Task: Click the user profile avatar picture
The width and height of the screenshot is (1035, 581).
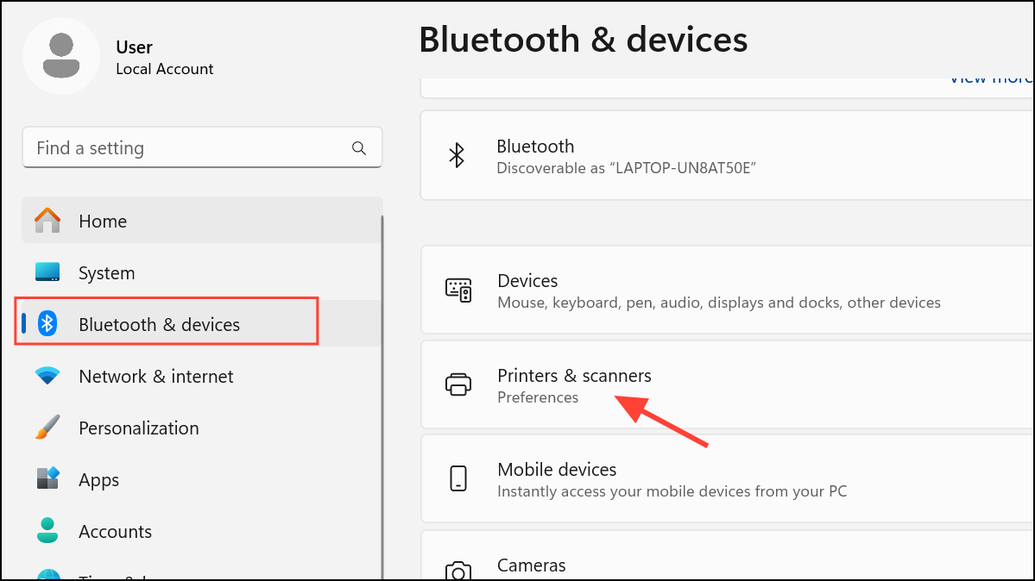Action: tap(61, 56)
